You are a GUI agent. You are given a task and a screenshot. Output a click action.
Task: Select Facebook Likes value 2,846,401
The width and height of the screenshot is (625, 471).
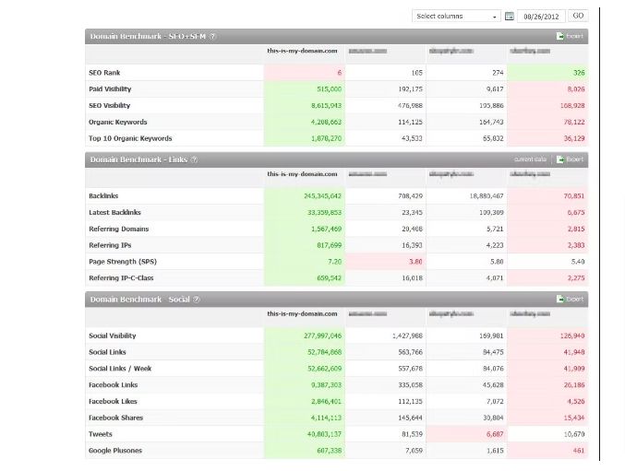tap(327, 401)
